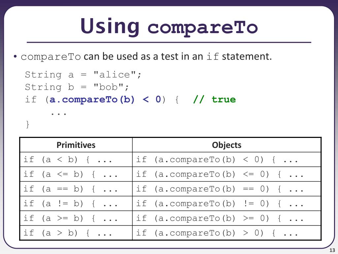Click objects cell with compareTo(b) == 0

click(226, 189)
